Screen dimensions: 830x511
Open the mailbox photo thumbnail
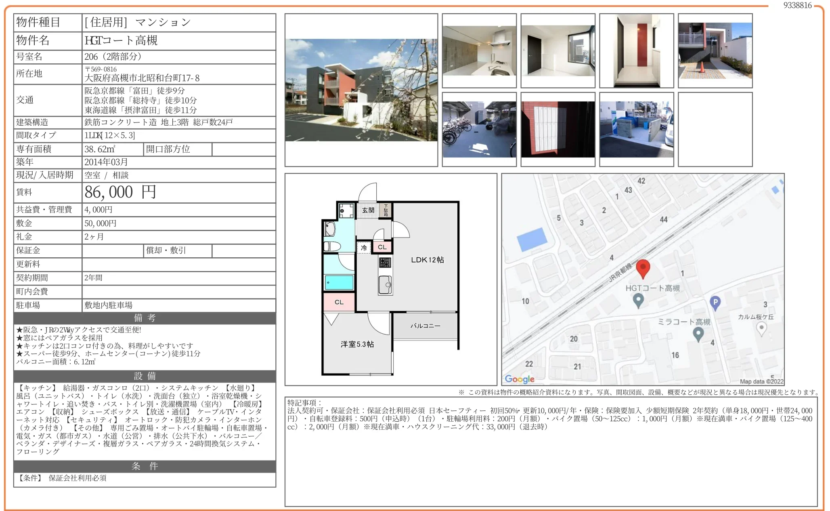tap(558, 129)
